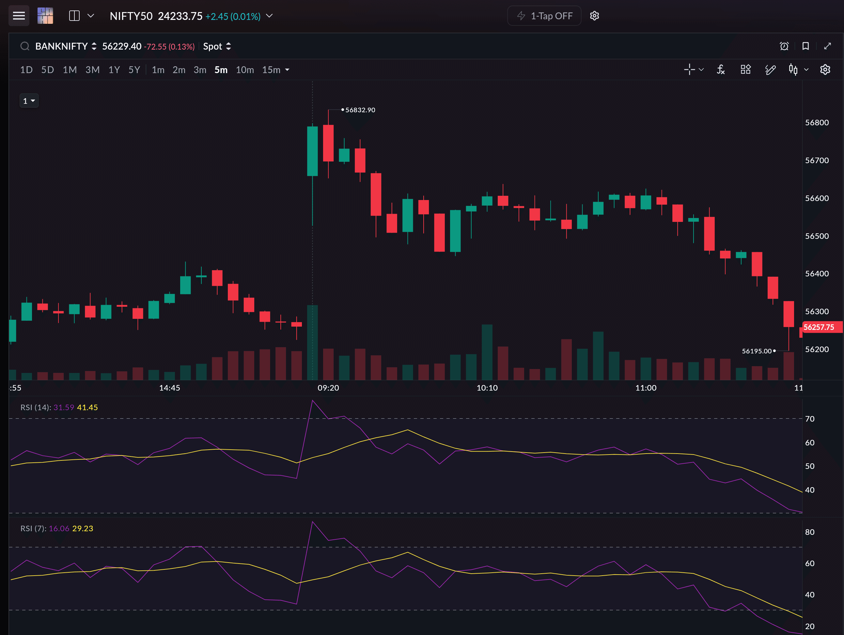Select the 1D range tab
This screenshot has width=844, height=635.
pyautogui.click(x=26, y=70)
